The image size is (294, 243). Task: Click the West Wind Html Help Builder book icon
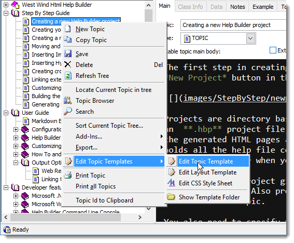tap(15, 5)
